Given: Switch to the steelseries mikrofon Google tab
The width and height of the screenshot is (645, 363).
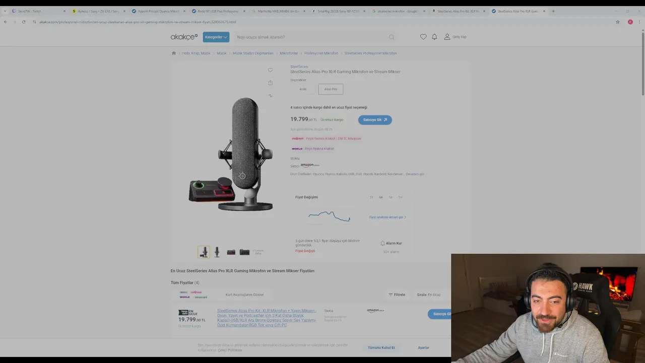Looking at the screenshot, I should [398, 11].
